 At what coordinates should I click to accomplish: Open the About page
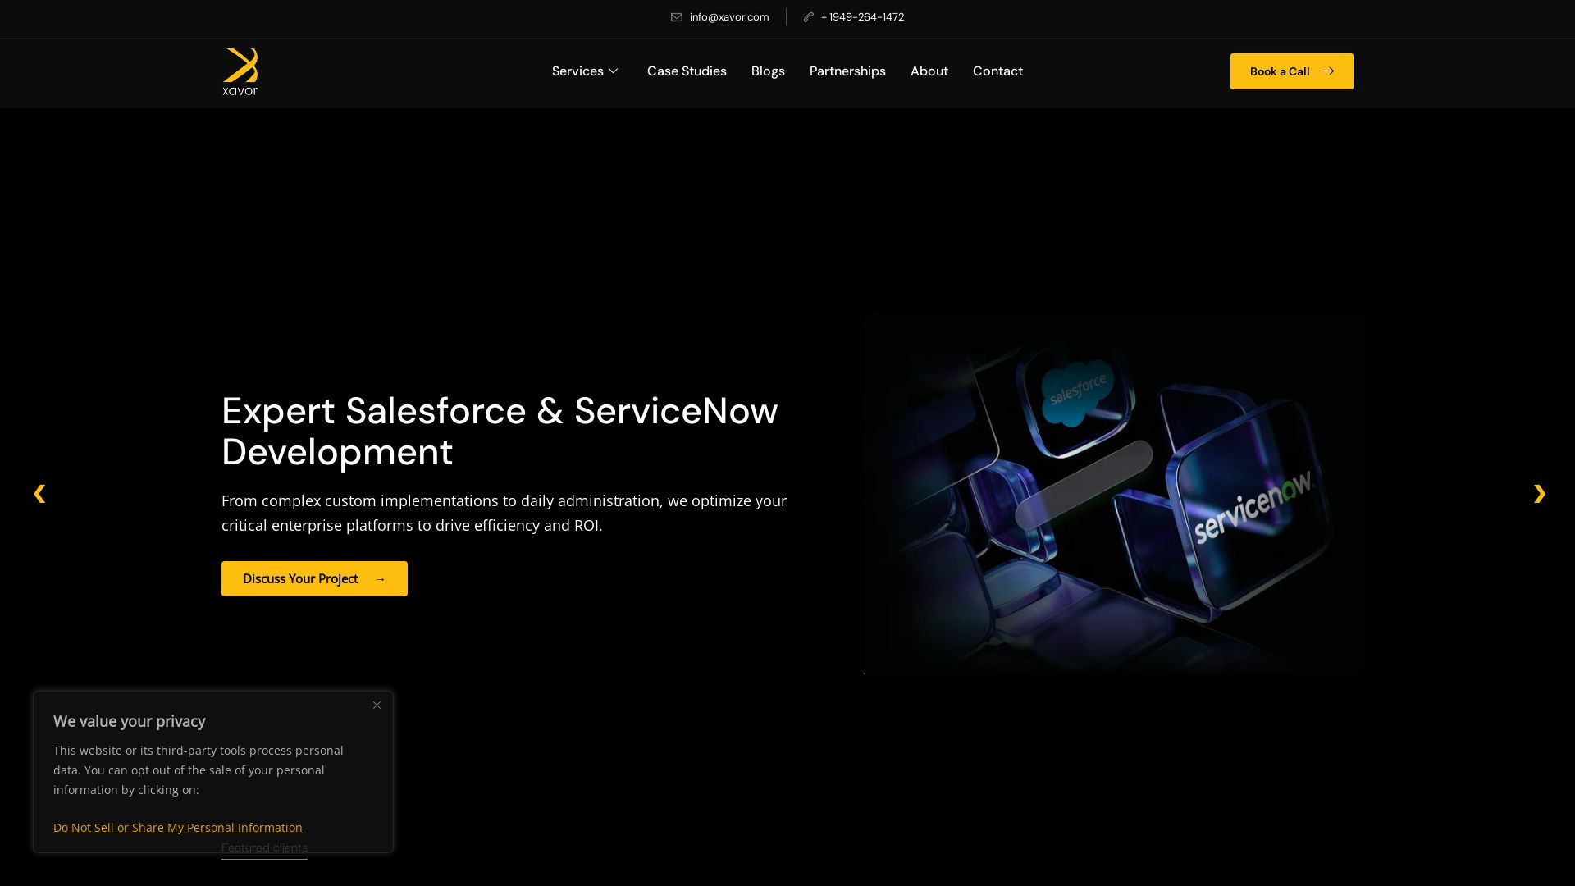[929, 71]
